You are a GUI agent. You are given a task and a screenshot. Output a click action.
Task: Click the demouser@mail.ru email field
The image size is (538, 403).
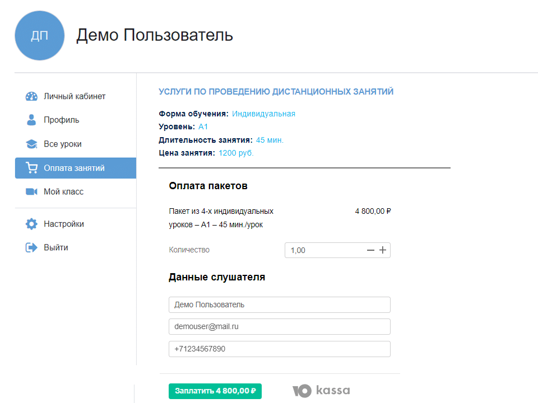[279, 326]
